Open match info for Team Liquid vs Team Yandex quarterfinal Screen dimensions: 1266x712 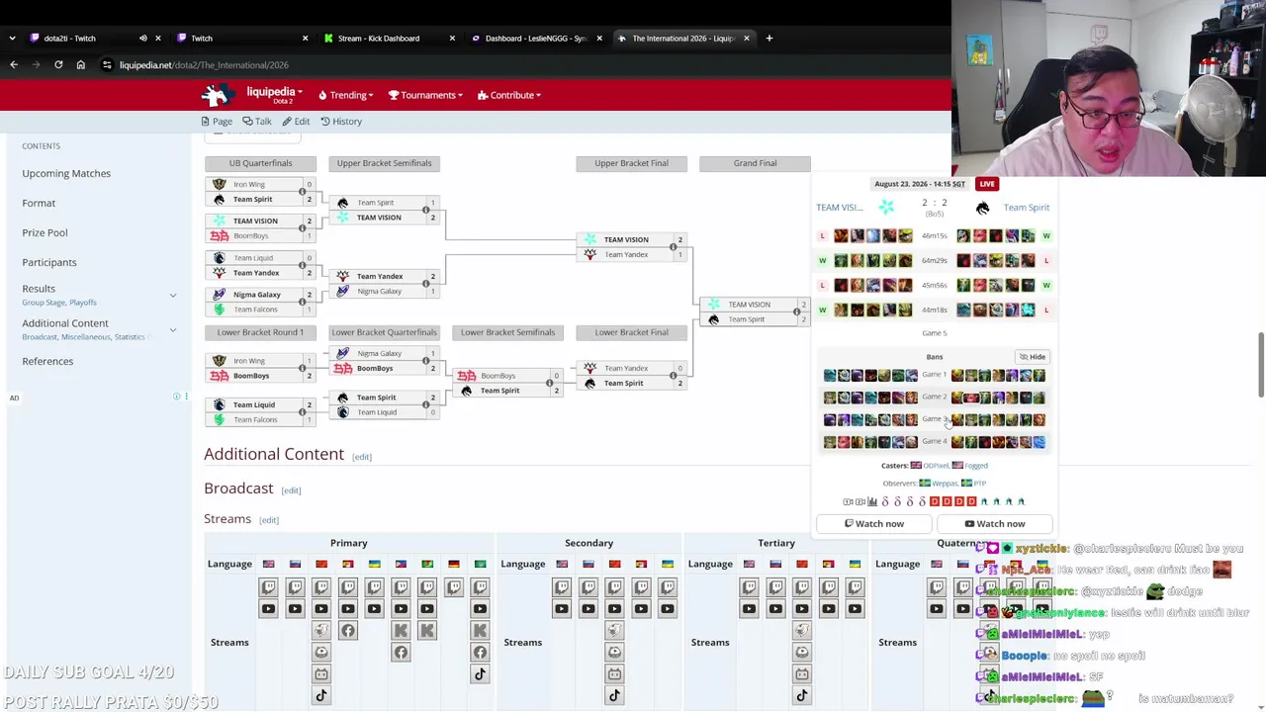point(302,265)
